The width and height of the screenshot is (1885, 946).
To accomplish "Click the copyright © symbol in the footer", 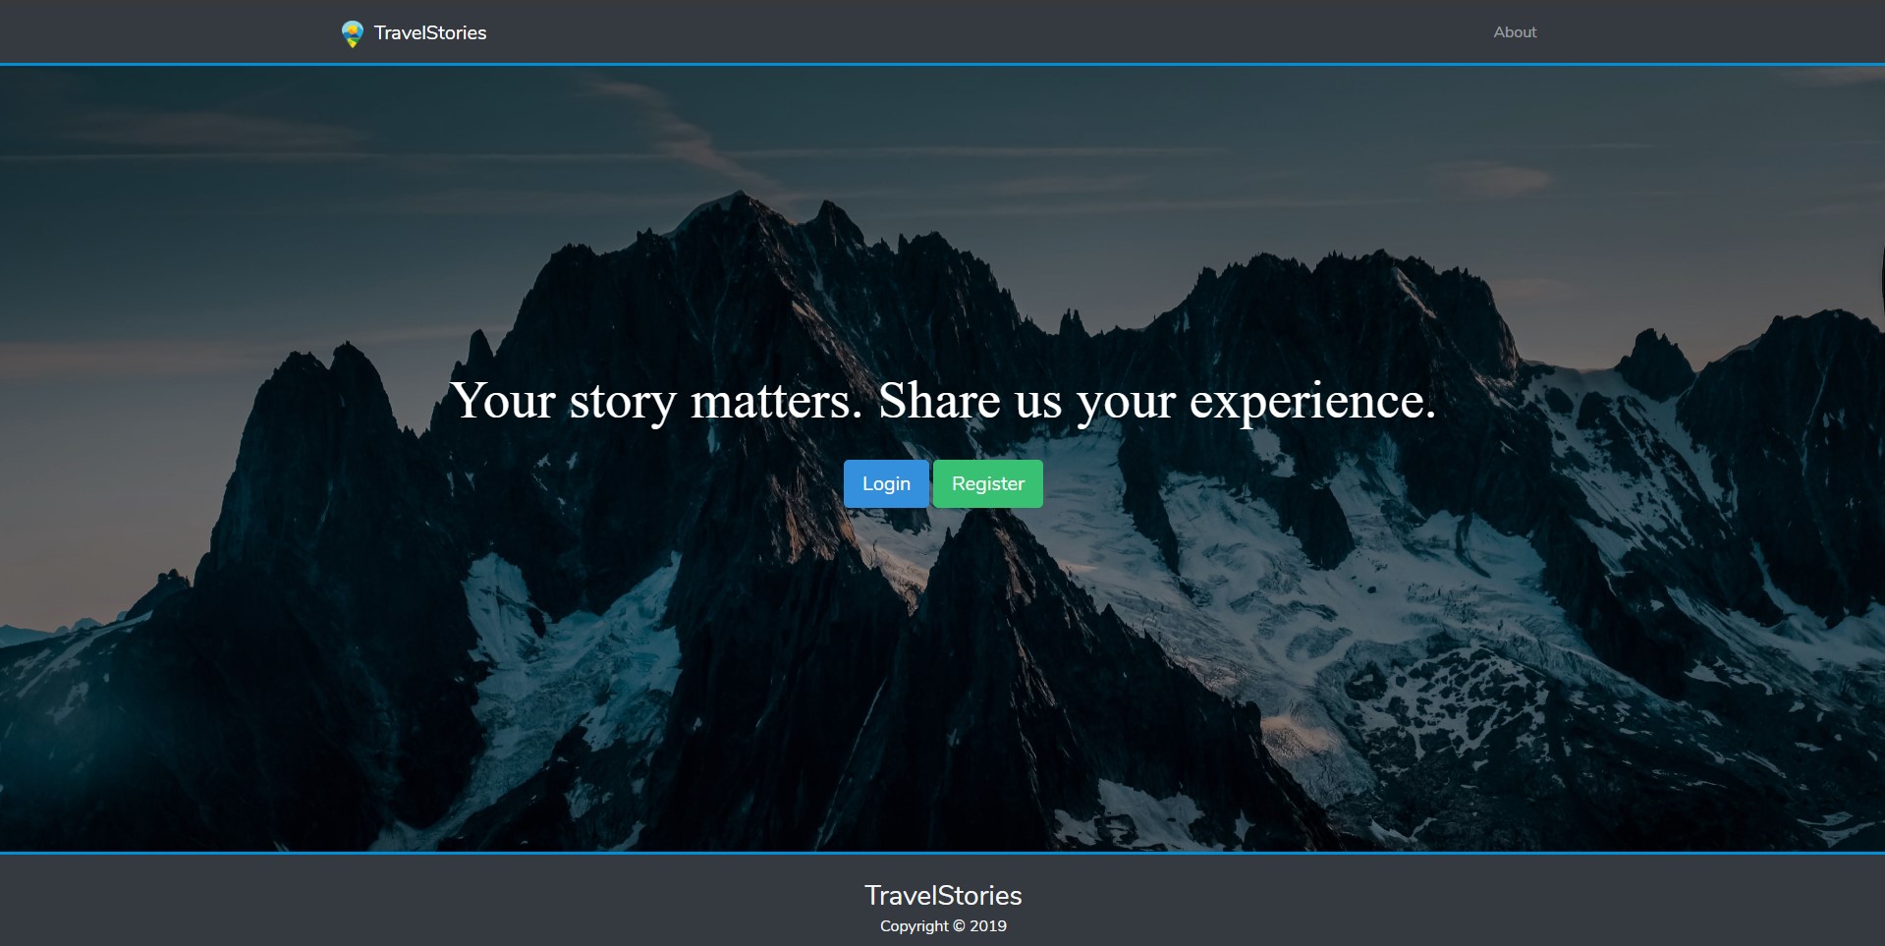I will tap(959, 925).
